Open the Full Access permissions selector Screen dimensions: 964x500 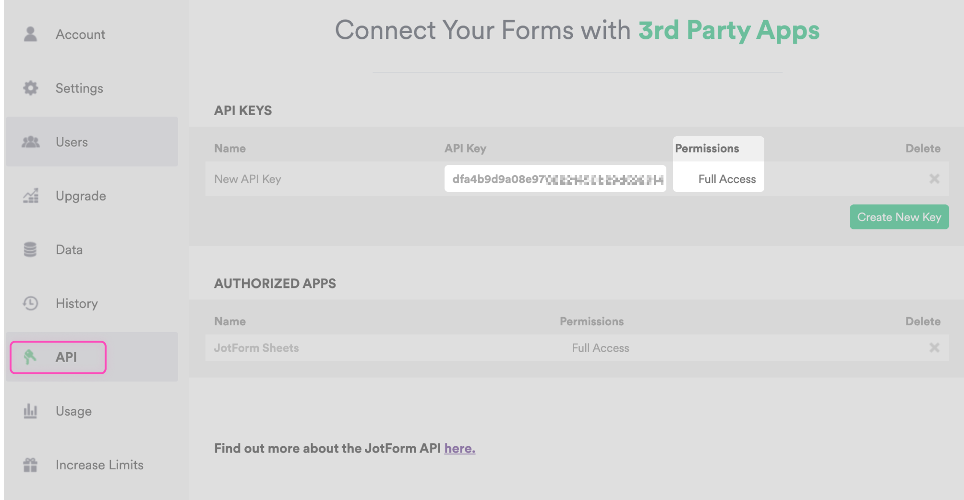click(x=727, y=179)
